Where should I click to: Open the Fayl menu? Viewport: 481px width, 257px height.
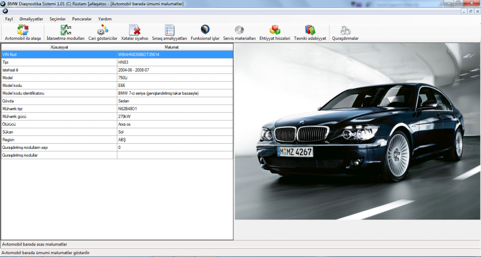9,19
